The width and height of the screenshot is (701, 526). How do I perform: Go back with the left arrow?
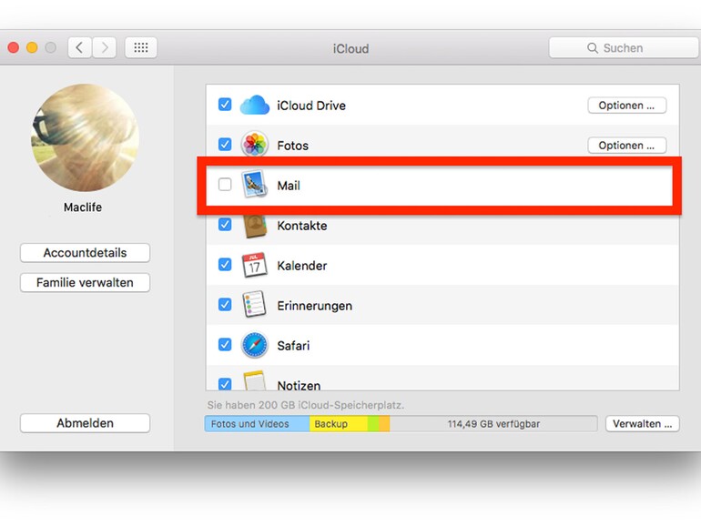79,47
